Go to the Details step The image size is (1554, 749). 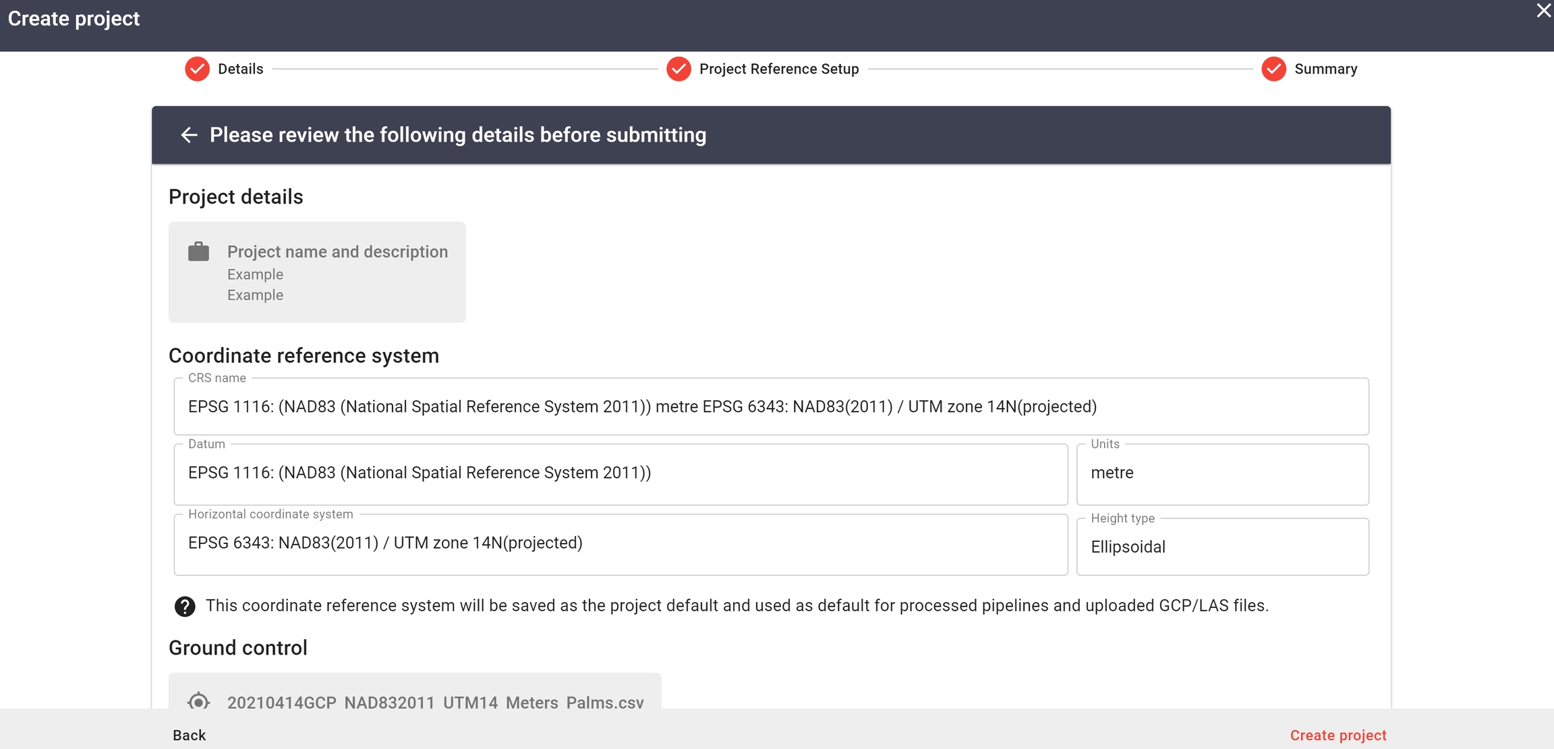pos(240,69)
